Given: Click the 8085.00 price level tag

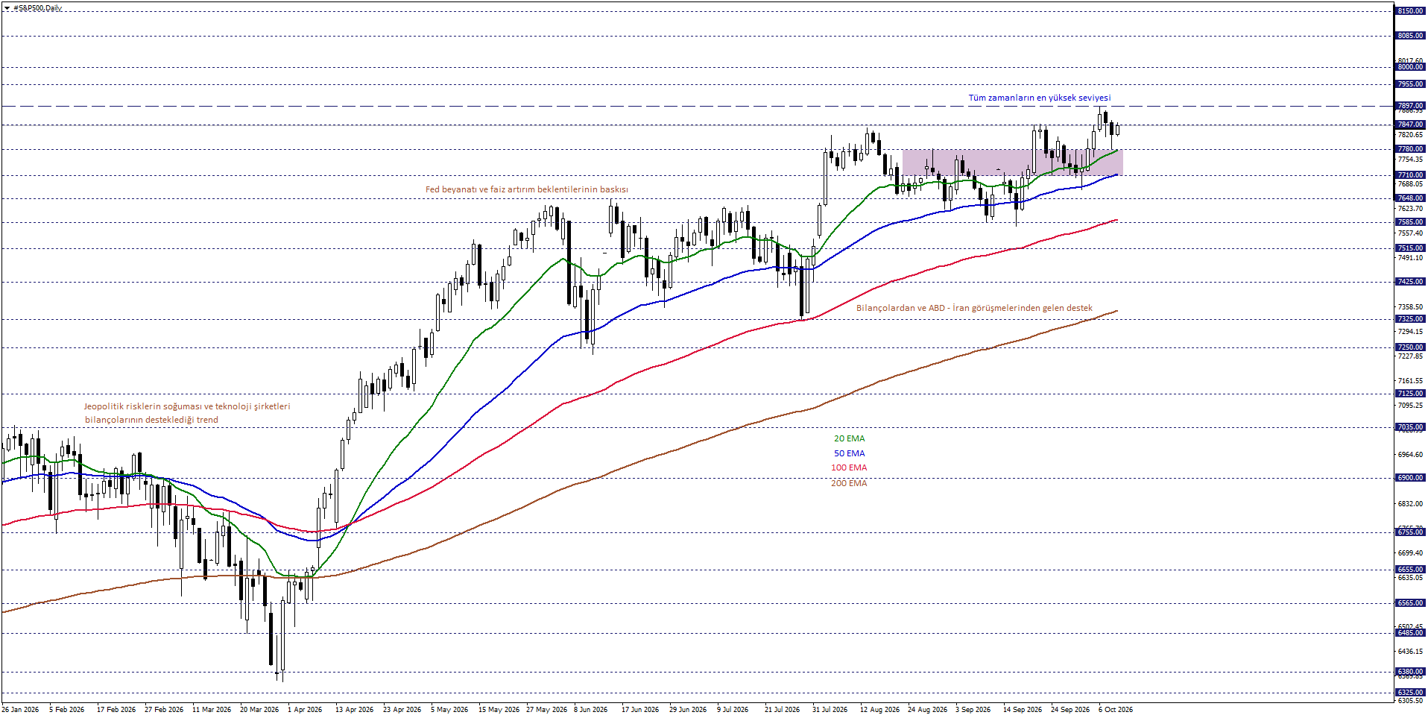Looking at the screenshot, I should (1410, 36).
